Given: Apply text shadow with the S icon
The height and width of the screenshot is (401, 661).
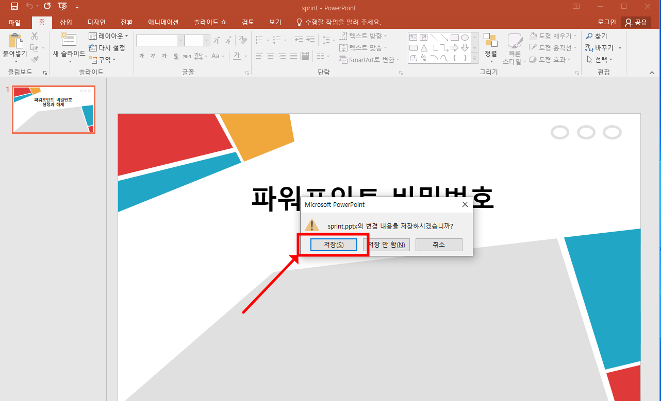Looking at the screenshot, I should click(176, 56).
